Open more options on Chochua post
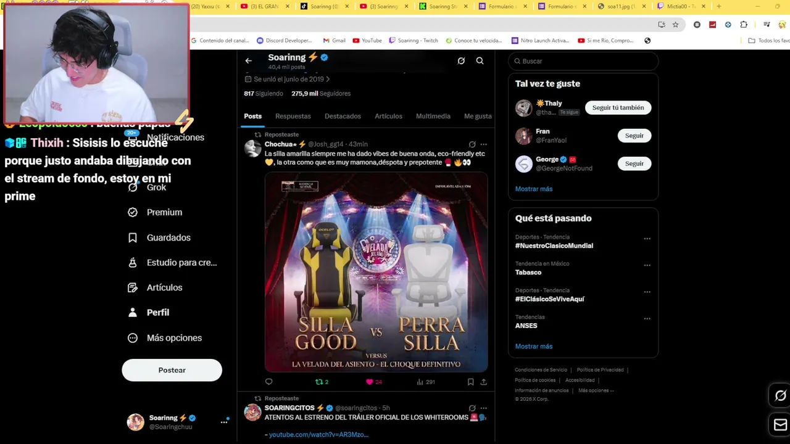Image resolution: width=790 pixels, height=444 pixels. tap(483, 144)
